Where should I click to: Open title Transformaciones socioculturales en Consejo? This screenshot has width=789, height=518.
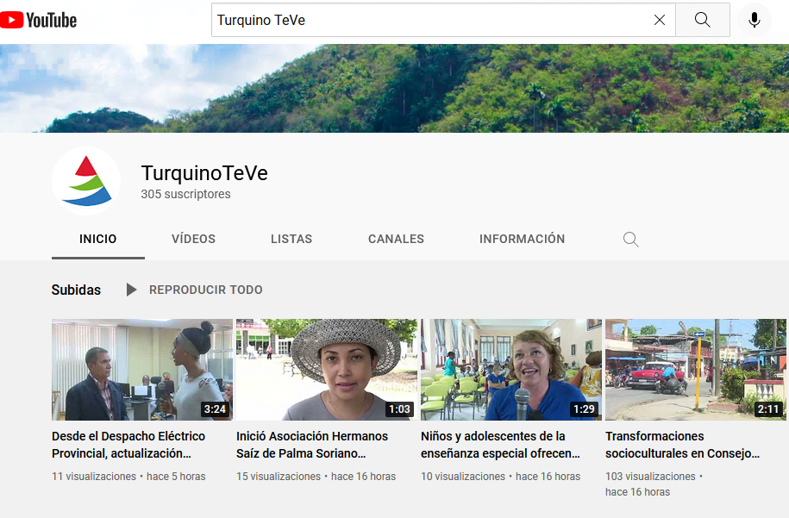[x=682, y=445]
